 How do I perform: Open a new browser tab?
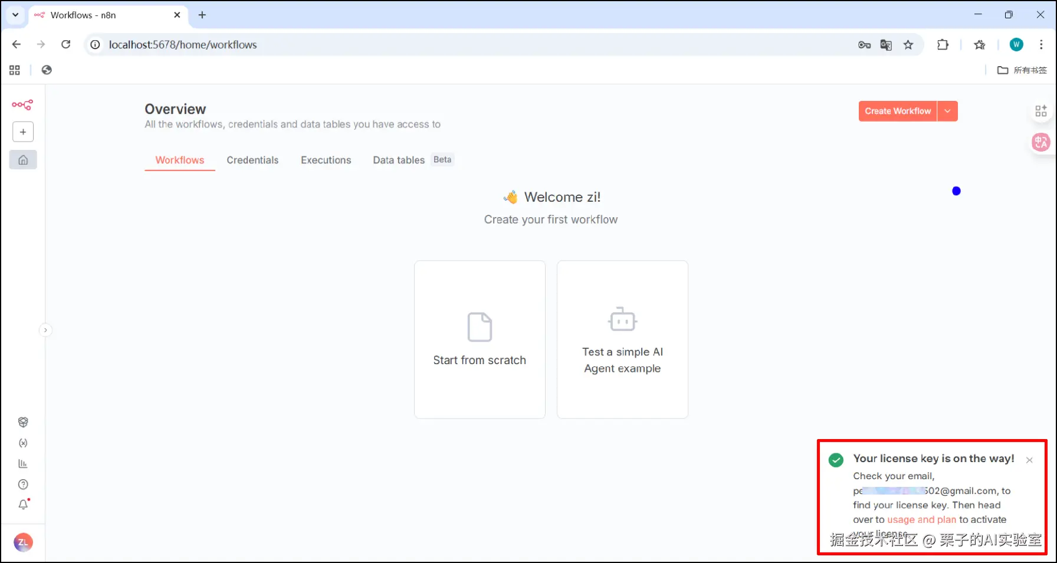tap(202, 15)
